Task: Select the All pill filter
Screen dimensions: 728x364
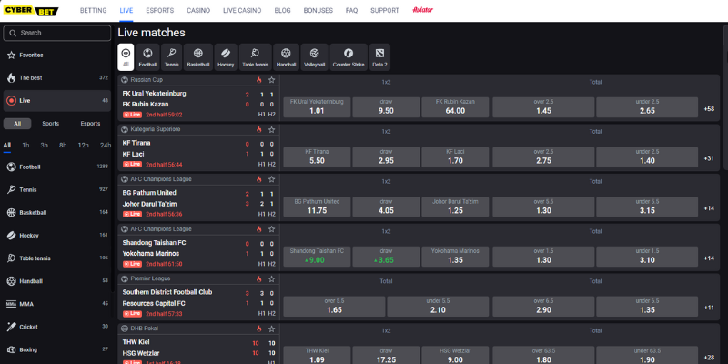Action: click(x=17, y=124)
